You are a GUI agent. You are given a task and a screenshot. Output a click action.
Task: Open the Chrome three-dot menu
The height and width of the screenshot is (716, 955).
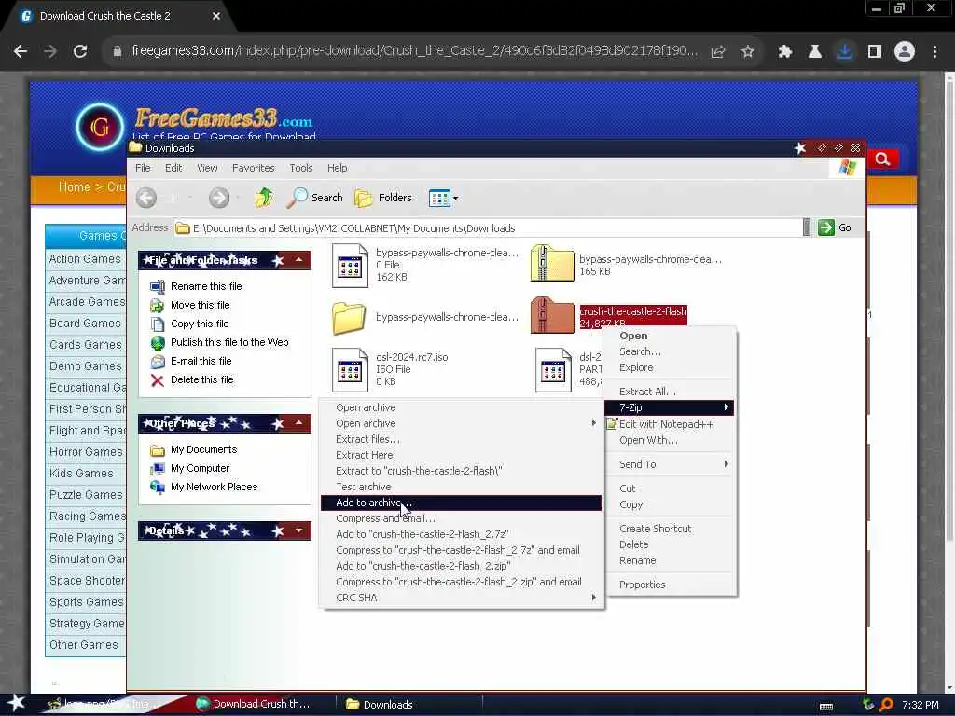(934, 52)
